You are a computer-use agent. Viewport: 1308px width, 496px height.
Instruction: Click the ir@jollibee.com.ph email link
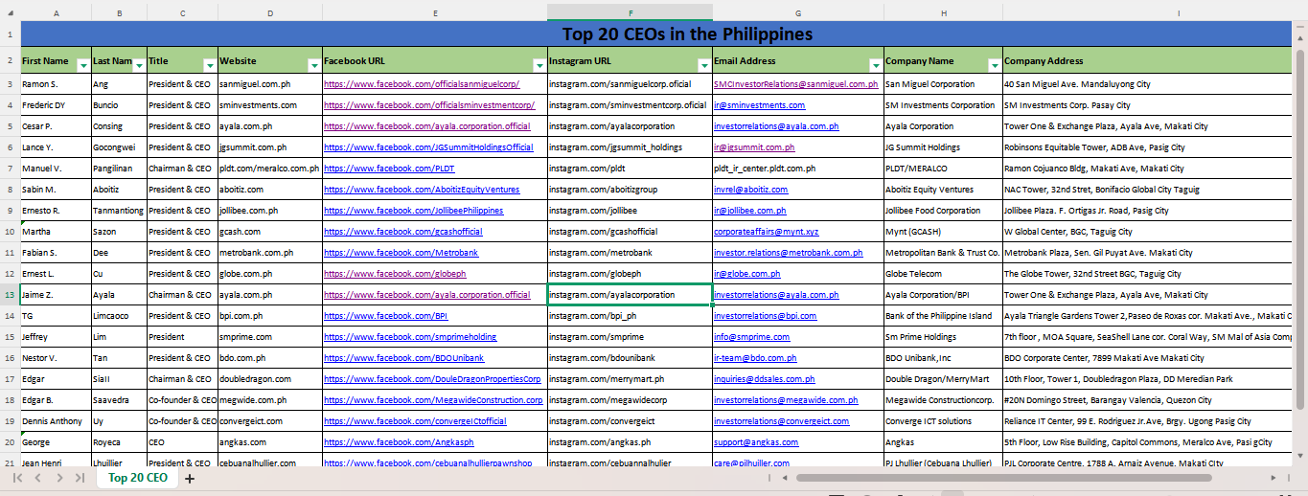[750, 211]
